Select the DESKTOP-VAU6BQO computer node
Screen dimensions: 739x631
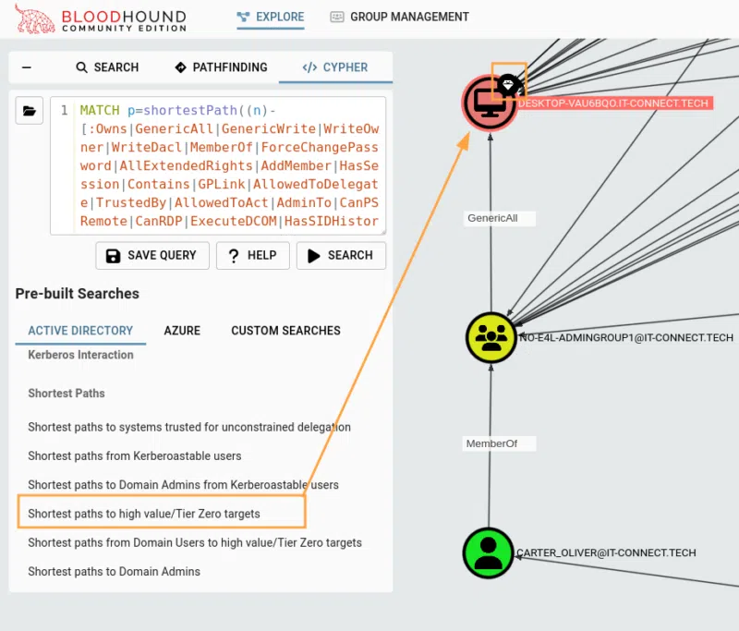click(x=489, y=103)
